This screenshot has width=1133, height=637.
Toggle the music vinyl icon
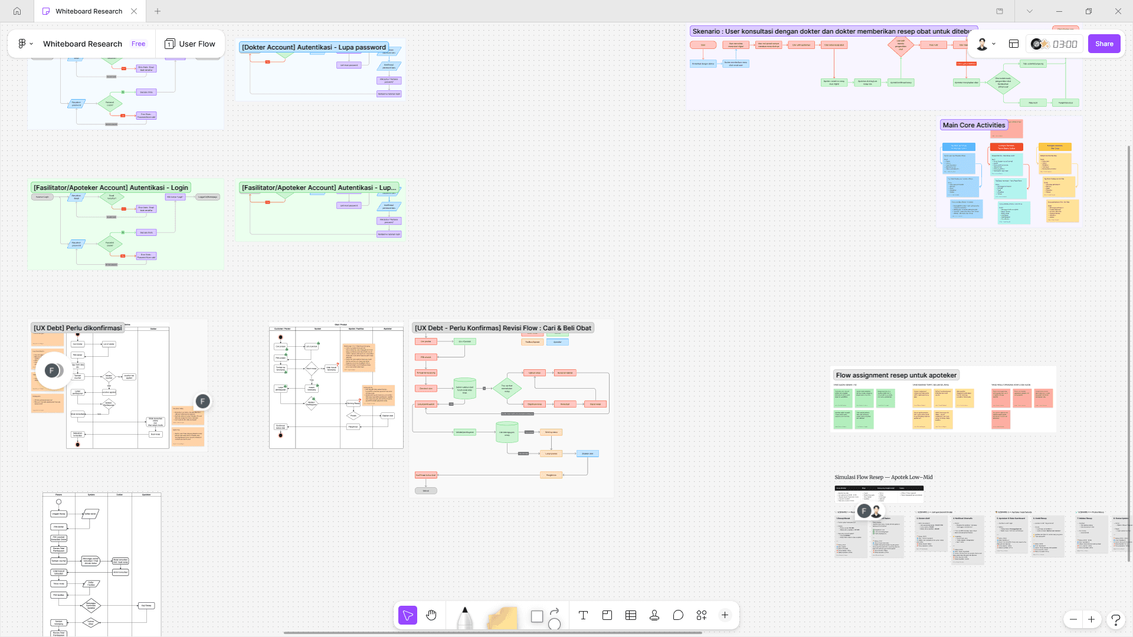coord(1037,44)
